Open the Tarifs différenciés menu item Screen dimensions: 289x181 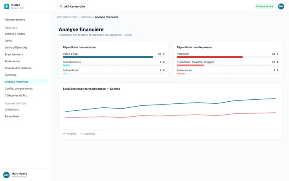tap(16, 47)
